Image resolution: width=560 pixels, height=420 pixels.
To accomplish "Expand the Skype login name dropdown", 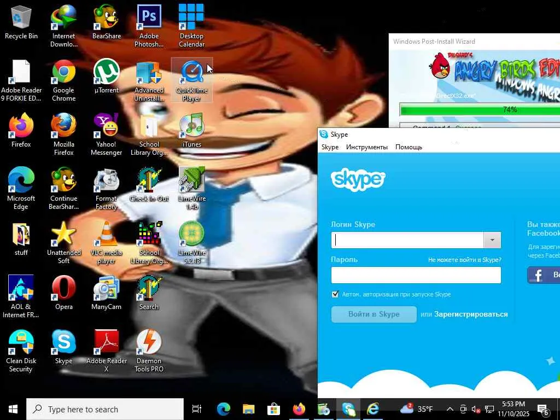I will 492,240.
